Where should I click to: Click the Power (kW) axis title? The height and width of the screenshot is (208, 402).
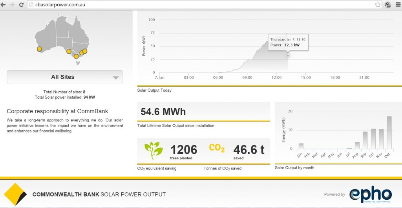click(x=144, y=46)
